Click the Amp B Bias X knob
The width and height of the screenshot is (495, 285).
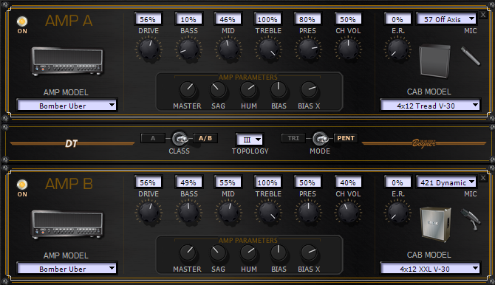(x=309, y=253)
